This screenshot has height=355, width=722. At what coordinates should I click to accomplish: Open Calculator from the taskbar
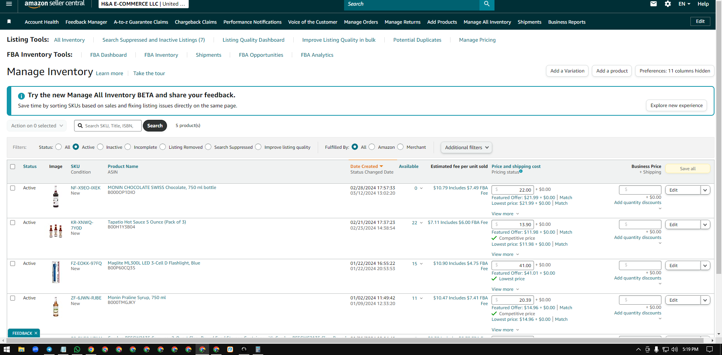[258, 349]
